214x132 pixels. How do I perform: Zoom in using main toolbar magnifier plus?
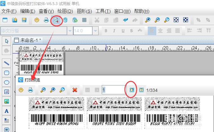point(148,20)
